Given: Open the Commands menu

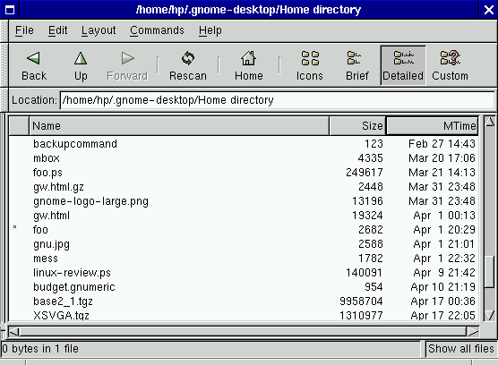Looking at the screenshot, I should click(x=157, y=30).
